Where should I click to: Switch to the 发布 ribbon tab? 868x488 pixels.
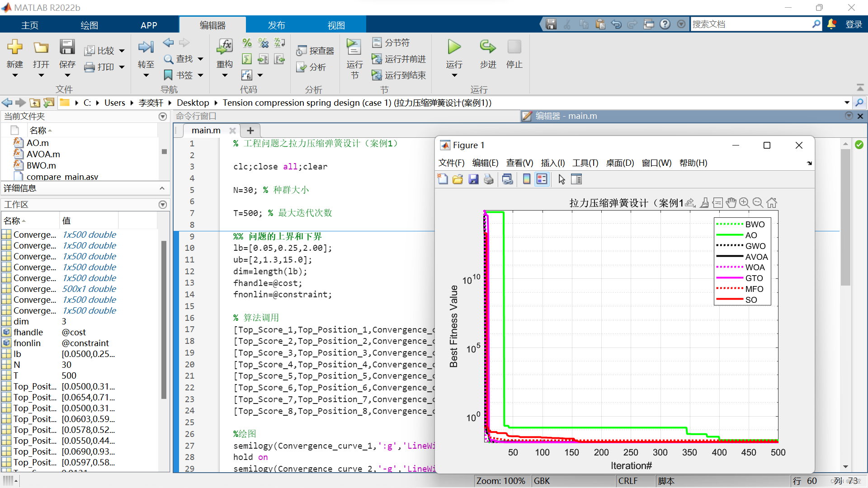coord(276,25)
